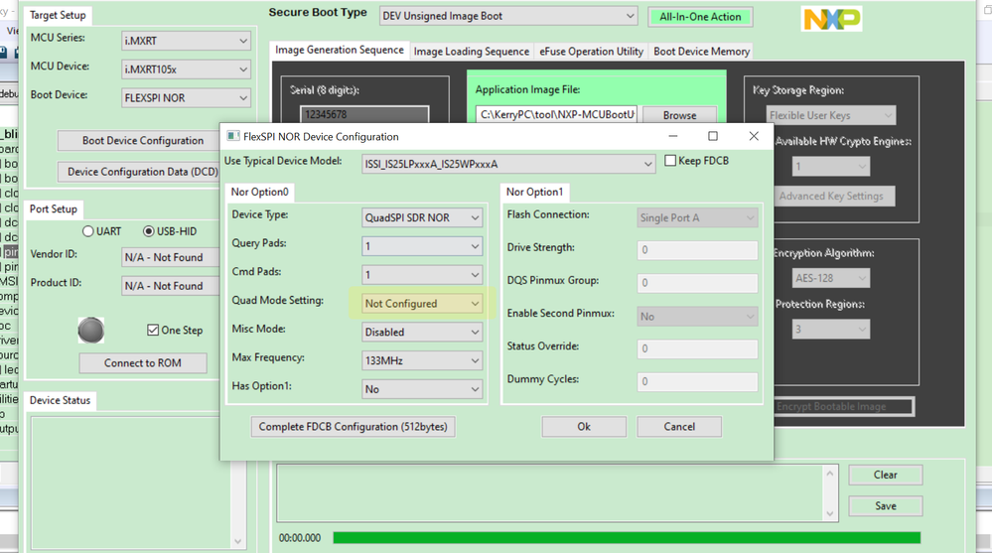Open the Device Type dropdown
This screenshot has width=992, height=553.
tap(422, 217)
